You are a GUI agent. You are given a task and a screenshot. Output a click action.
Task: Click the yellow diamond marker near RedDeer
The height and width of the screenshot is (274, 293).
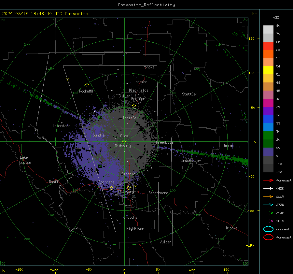[x=134, y=106]
